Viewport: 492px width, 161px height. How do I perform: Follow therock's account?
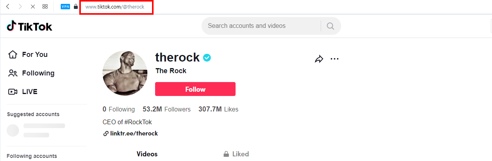[195, 89]
